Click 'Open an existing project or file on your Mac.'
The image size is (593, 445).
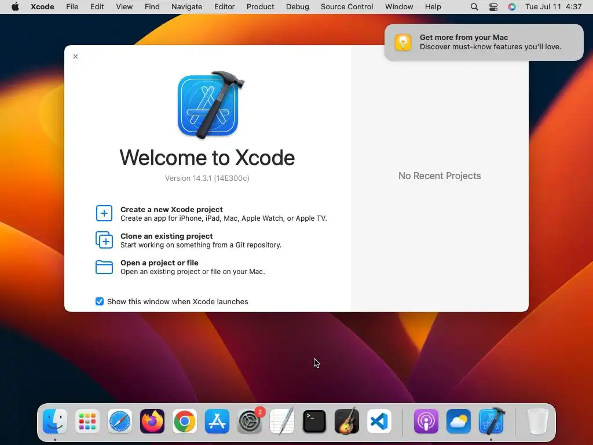(x=193, y=272)
